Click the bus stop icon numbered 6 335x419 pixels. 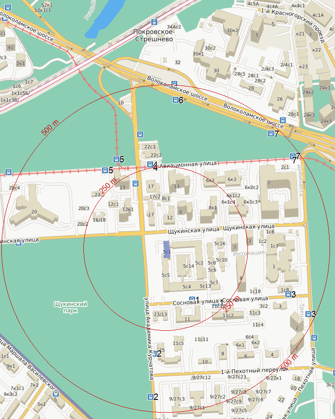coord(175,100)
